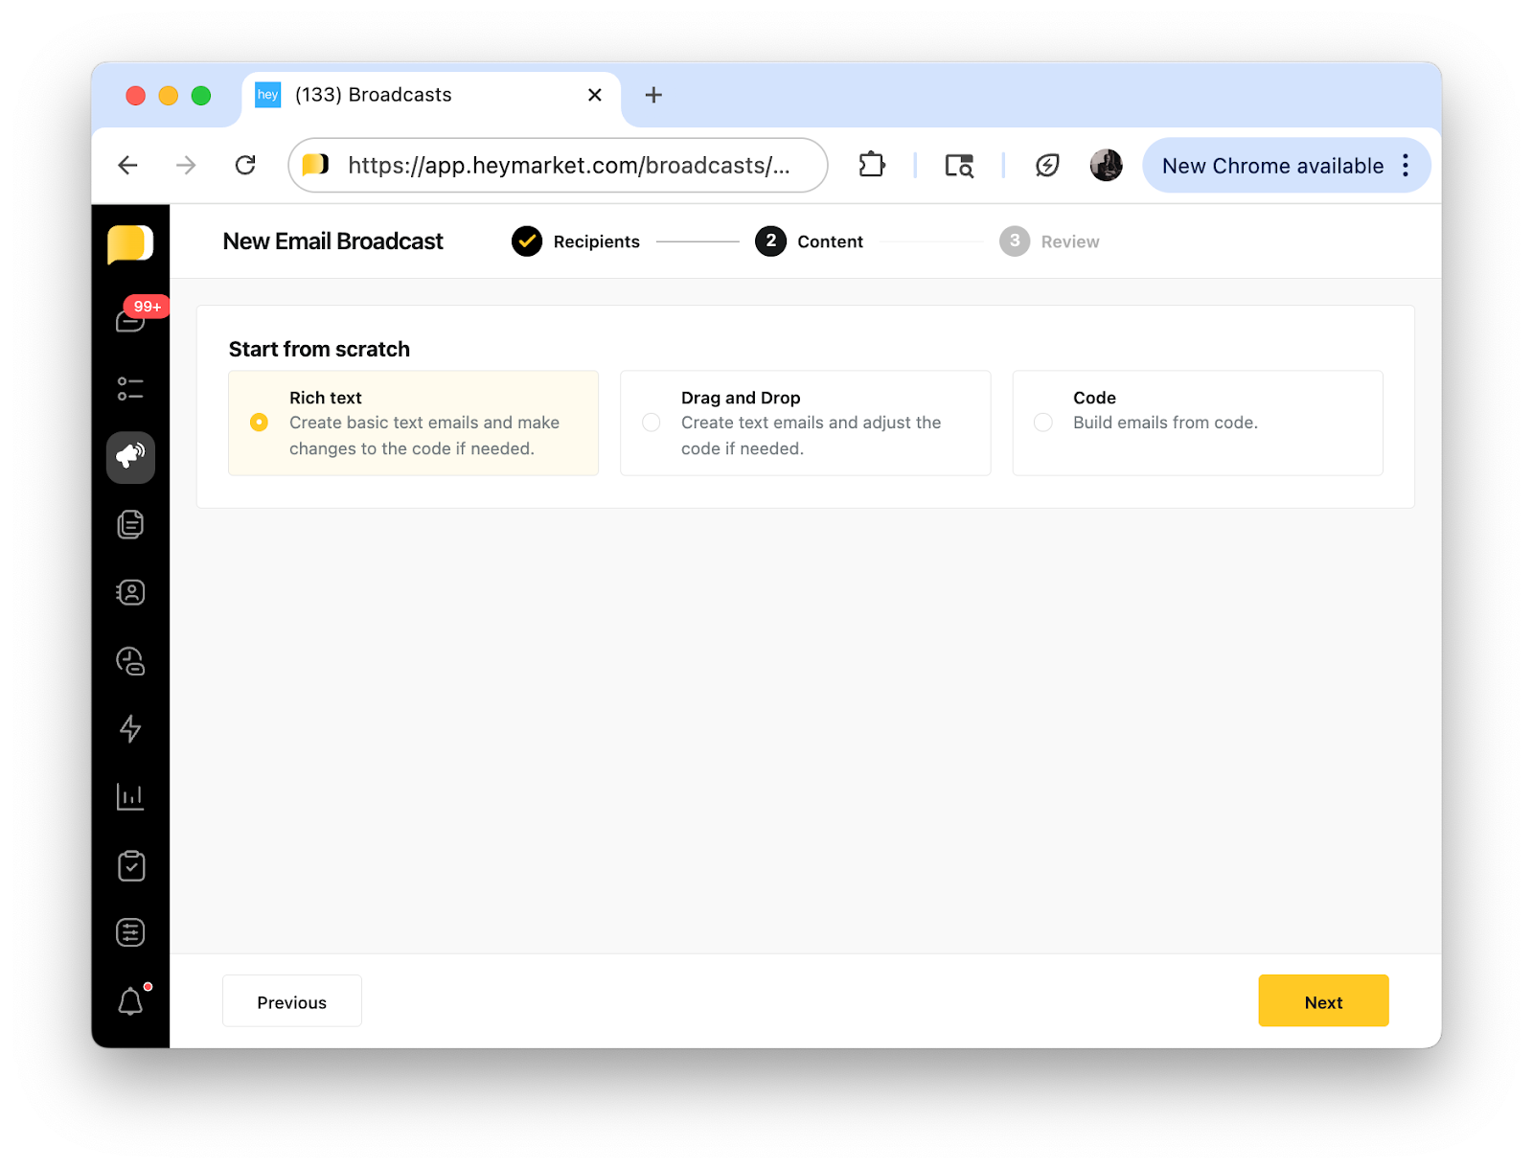This screenshot has width=1533, height=1169.
Task: Open the notifications bell icon
Action: click(x=131, y=1002)
